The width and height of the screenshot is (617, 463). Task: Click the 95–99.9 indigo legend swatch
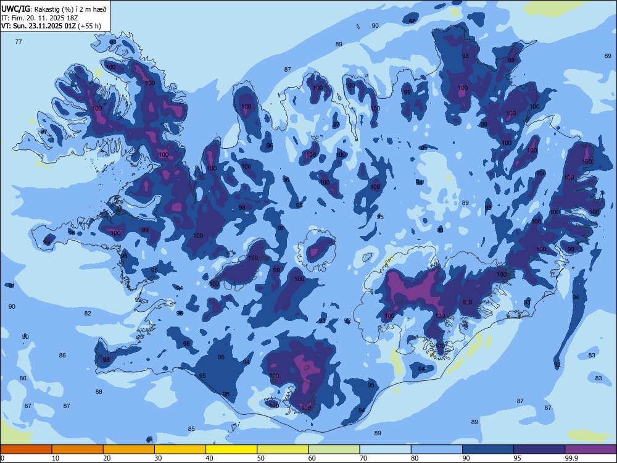tap(539, 449)
